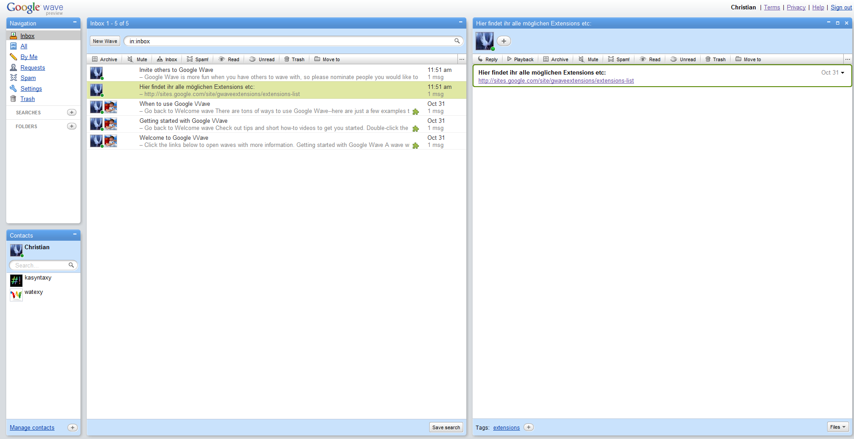Mark as Unread in inbox toolbar

pos(262,59)
